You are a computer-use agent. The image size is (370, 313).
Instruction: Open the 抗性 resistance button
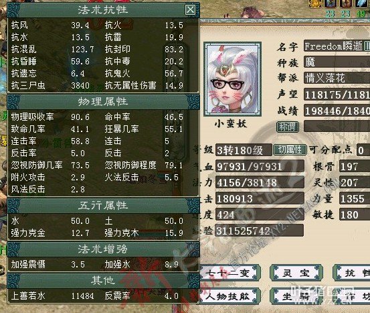(x=353, y=273)
